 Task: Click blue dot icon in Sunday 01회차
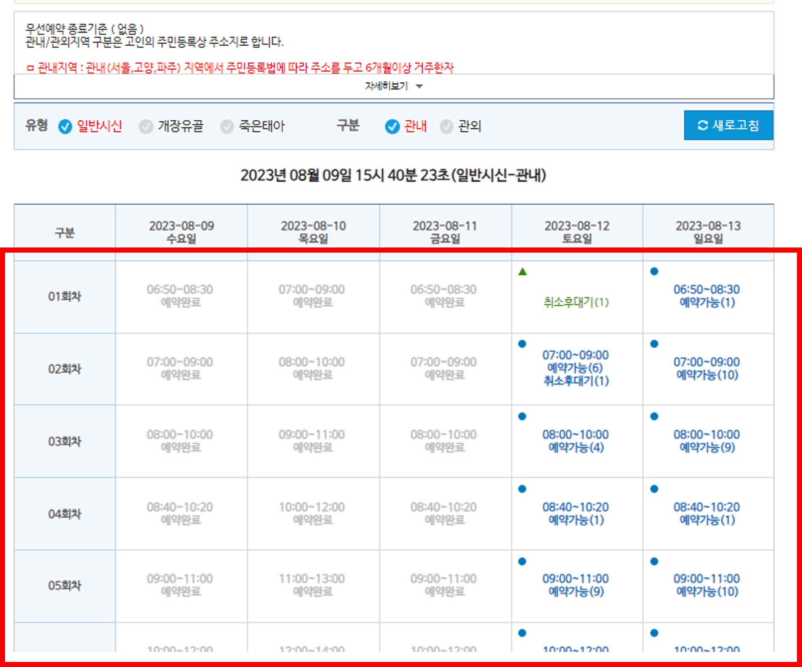point(654,271)
